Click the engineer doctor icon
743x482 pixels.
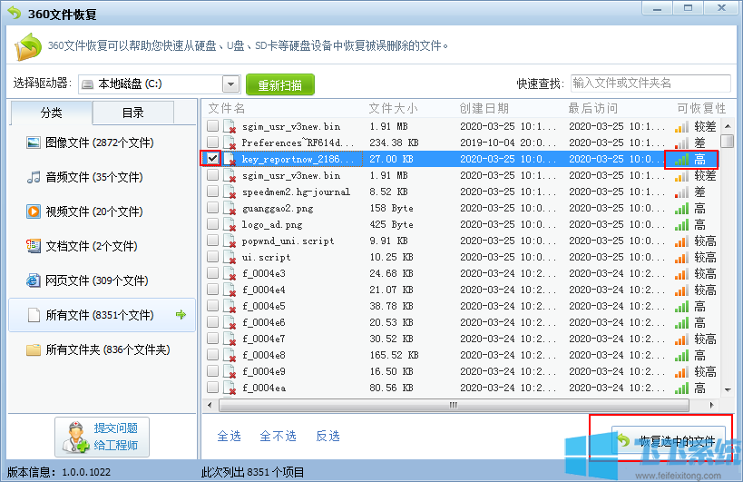(x=75, y=437)
